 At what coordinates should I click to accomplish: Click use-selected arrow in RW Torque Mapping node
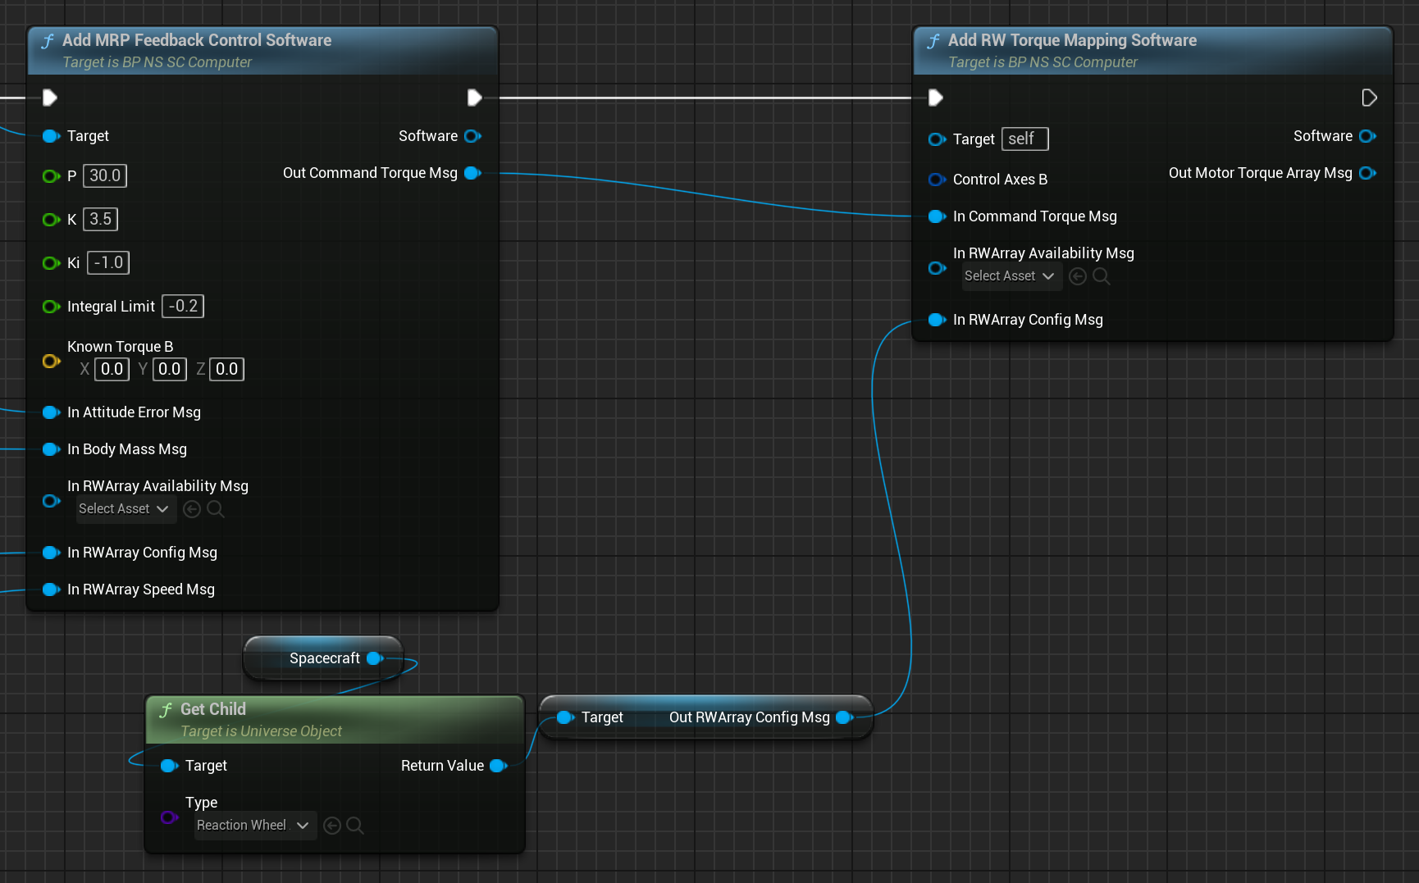[1078, 276]
